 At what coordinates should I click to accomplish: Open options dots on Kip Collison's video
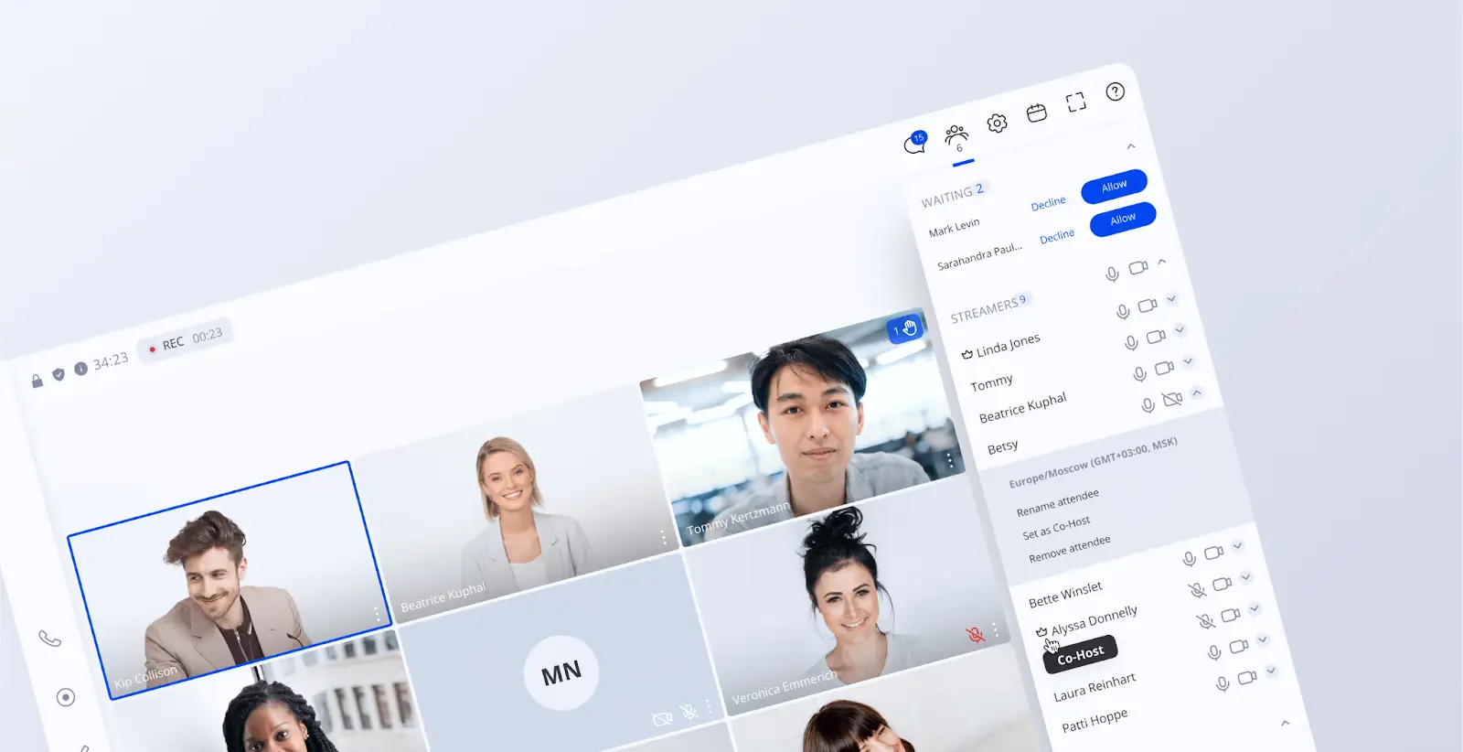pos(376,615)
